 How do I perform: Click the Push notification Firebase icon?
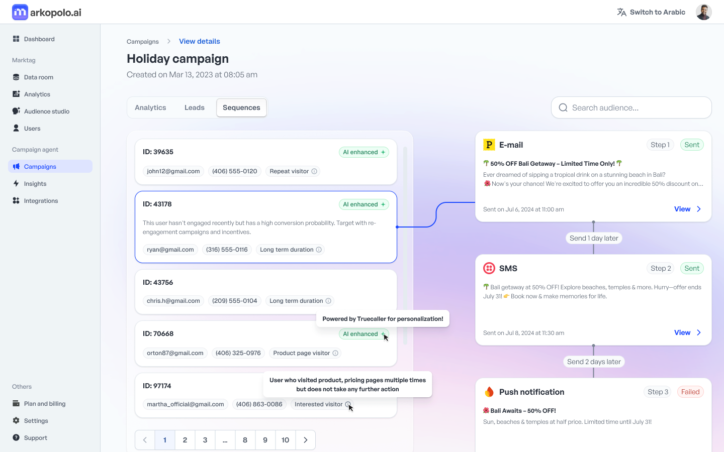tap(489, 392)
